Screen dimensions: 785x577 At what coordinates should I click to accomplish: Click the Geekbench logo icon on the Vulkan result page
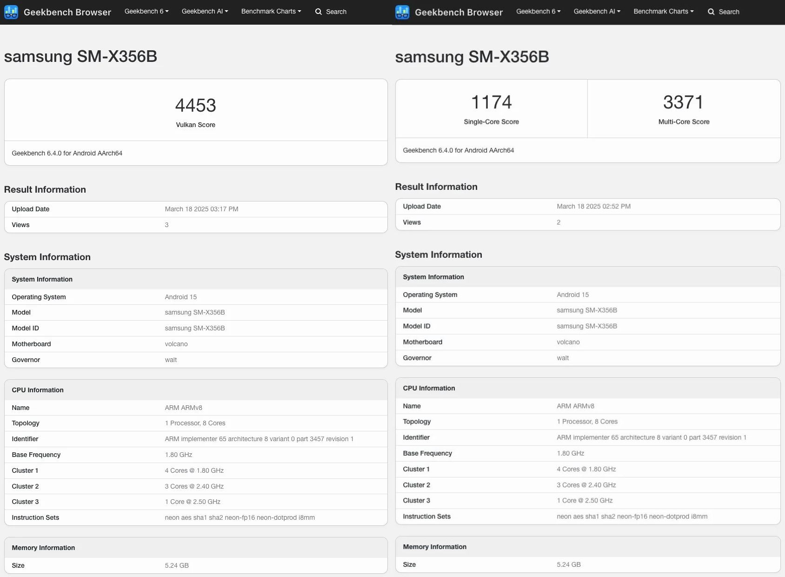(11, 12)
